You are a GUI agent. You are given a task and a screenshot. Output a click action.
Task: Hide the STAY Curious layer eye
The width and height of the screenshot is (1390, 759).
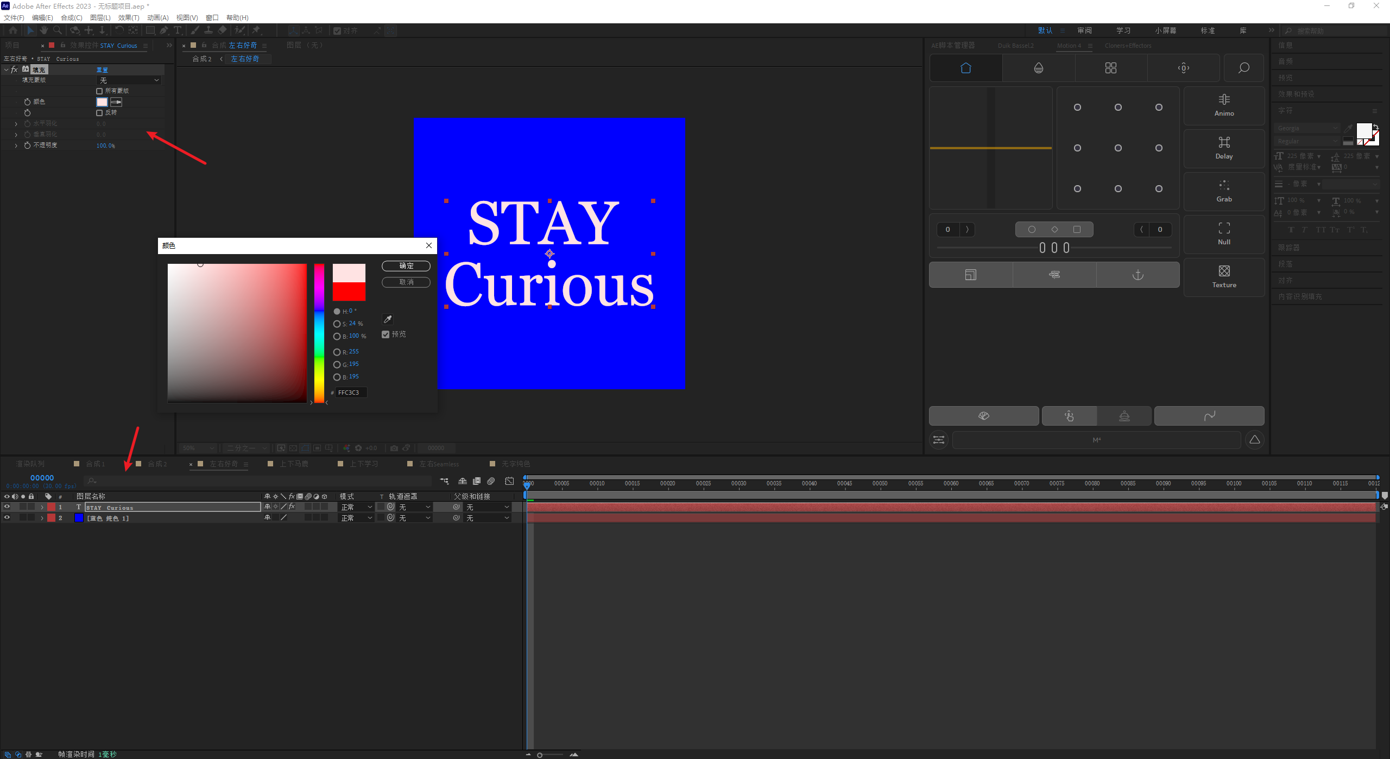pos(7,507)
